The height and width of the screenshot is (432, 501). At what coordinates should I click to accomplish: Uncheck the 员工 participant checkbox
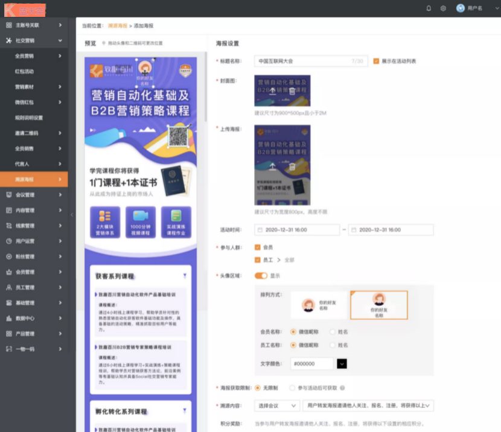point(258,260)
